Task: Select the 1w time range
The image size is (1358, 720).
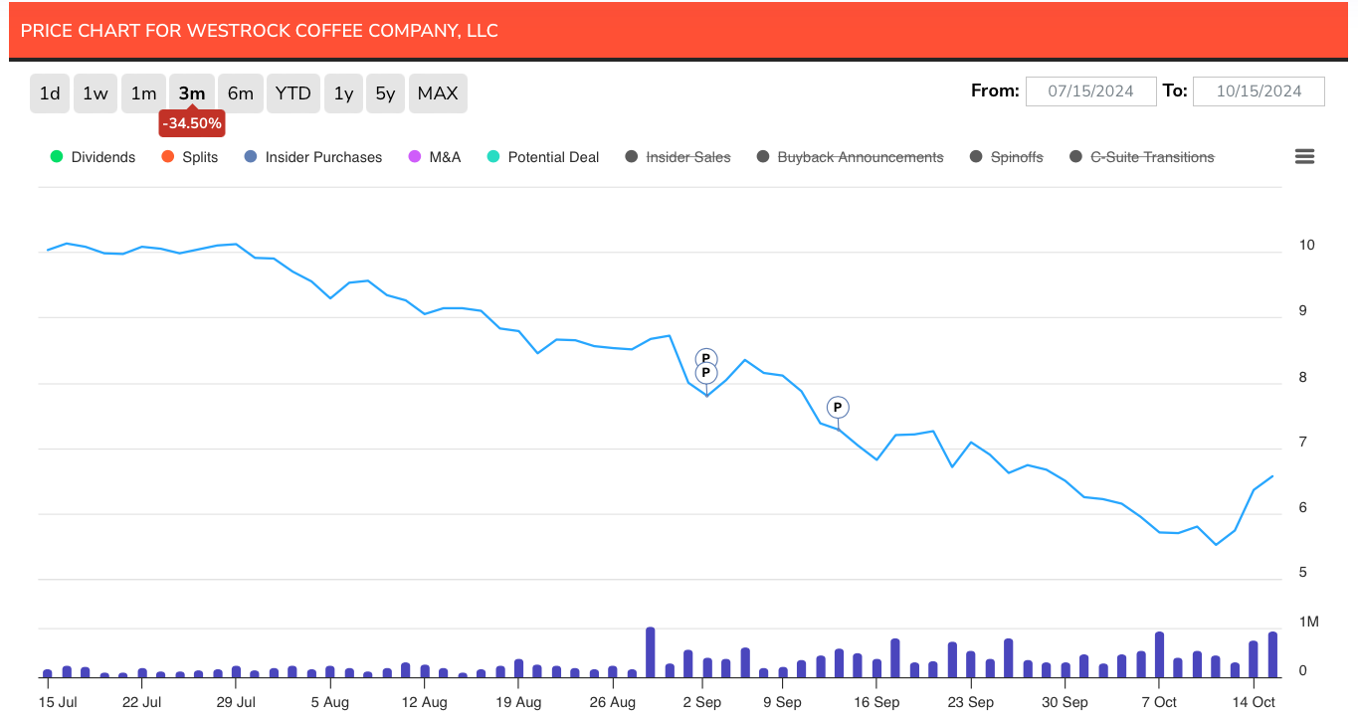Action: pos(96,93)
